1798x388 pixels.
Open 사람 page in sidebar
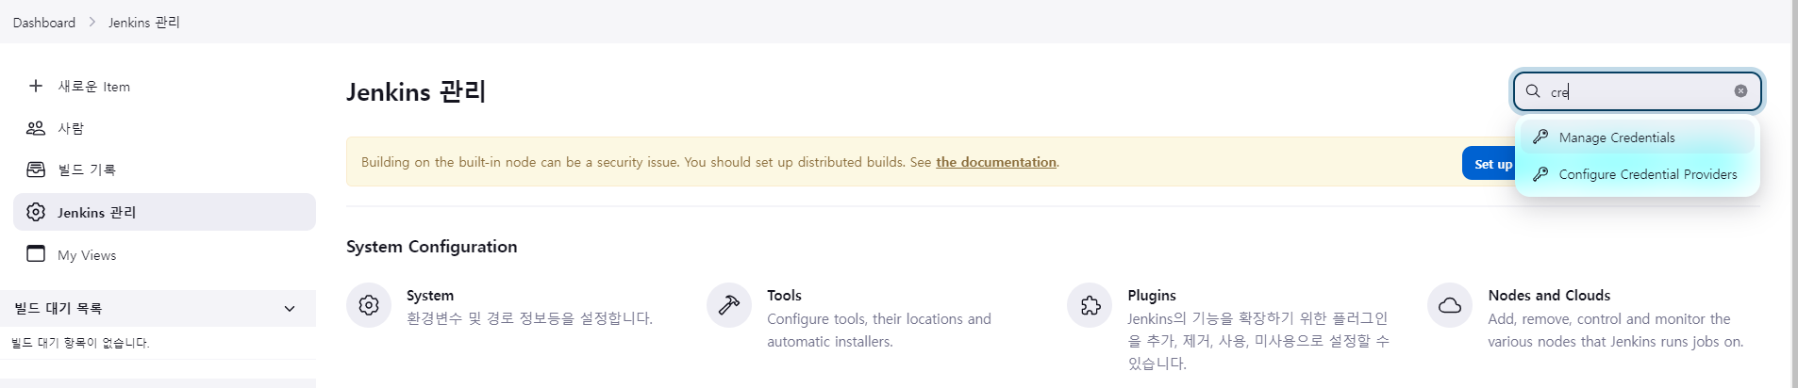pos(164,128)
